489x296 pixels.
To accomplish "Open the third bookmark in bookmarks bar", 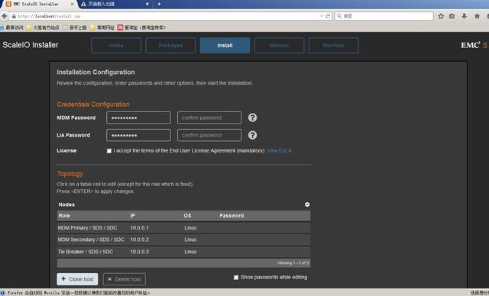I will click(75, 27).
